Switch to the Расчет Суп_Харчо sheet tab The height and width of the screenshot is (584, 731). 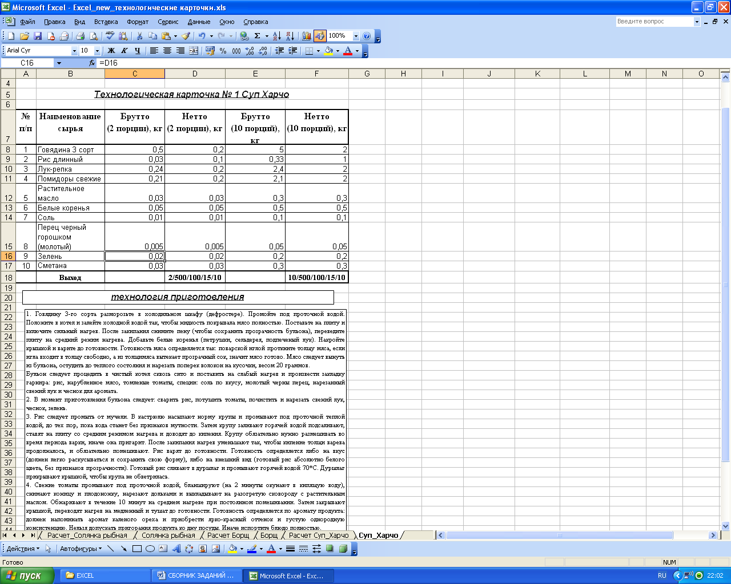319,536
